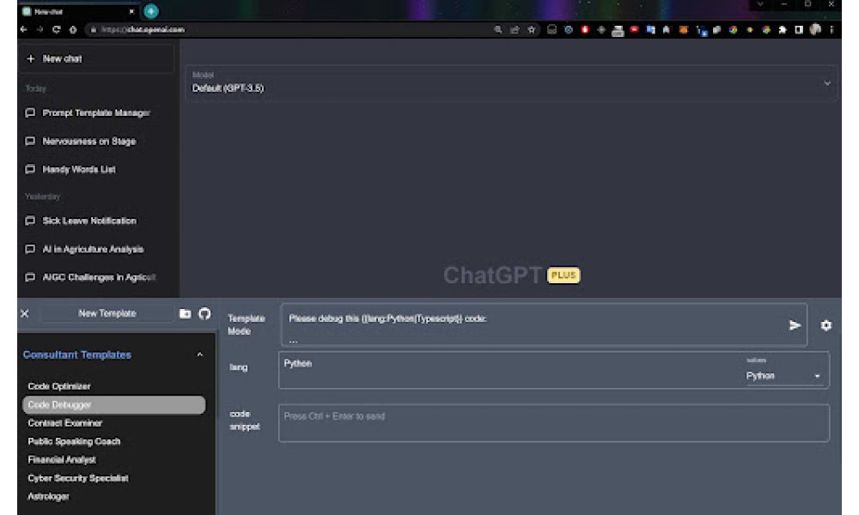Open the browser three-dot menu

point(831,29)
